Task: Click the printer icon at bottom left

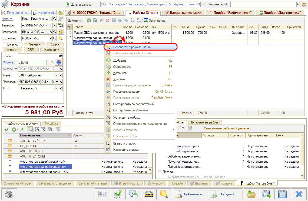Action: point(9,194)
